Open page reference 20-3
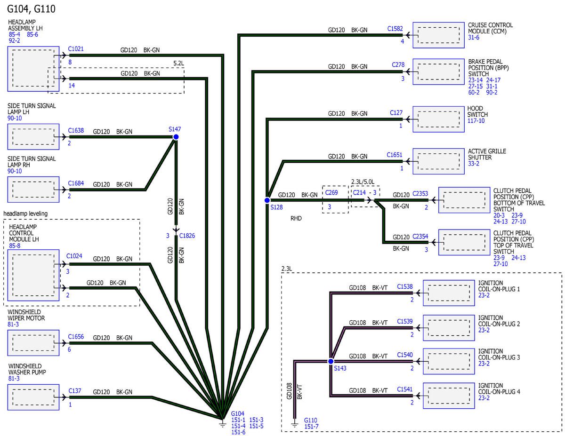Viewport: 565px width, 436px height. pos(499,215)
